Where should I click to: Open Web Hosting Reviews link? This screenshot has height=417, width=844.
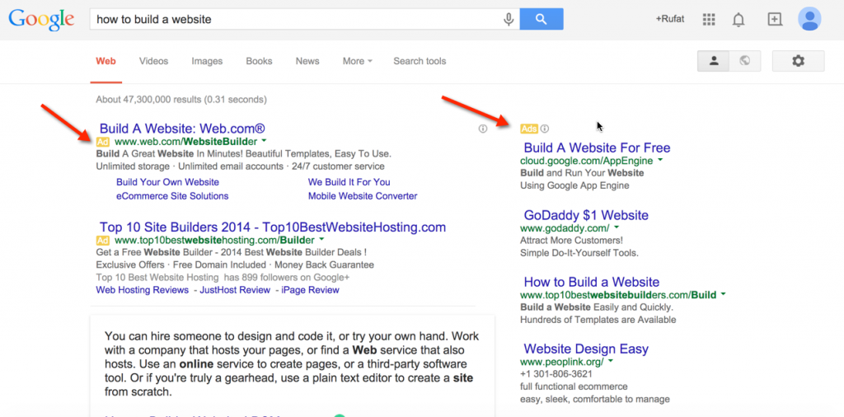point(142,290)
